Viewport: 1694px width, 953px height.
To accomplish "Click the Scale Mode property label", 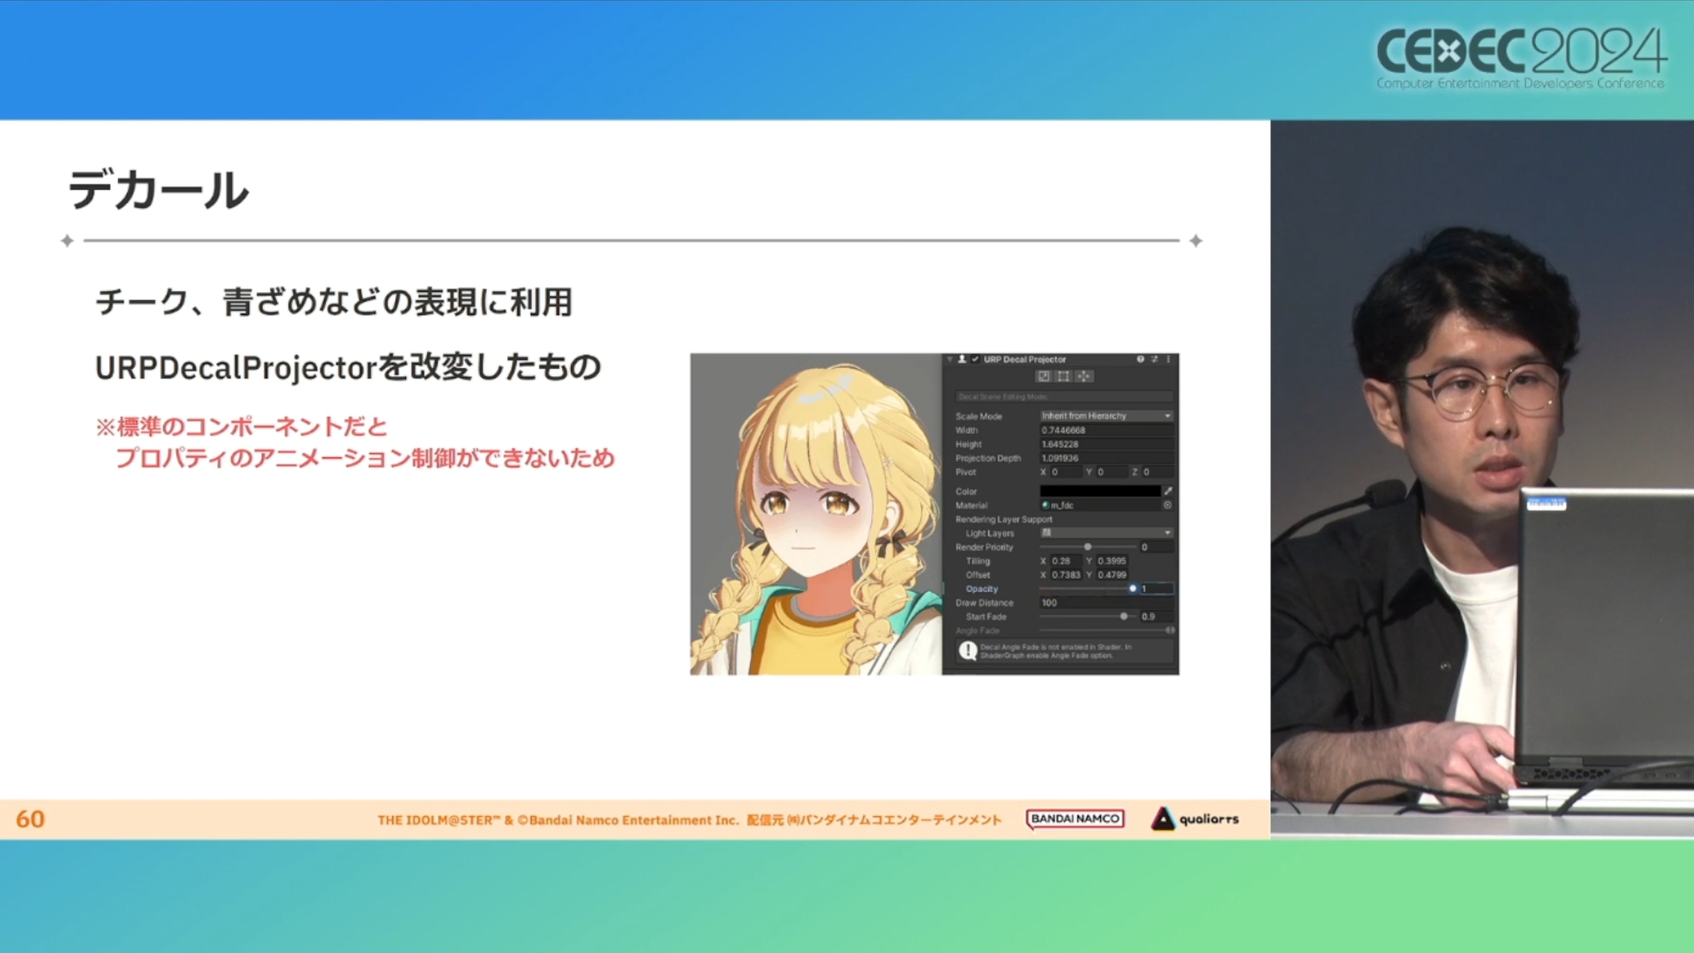I will (978, 416).
